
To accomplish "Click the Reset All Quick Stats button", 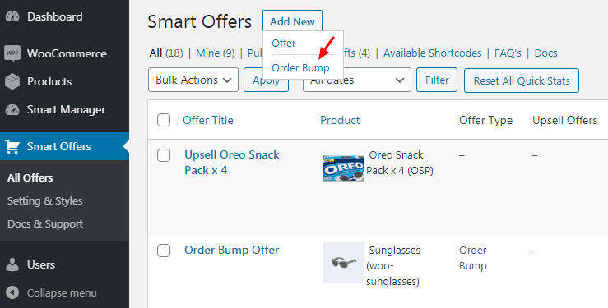I will tap(522, 80).
